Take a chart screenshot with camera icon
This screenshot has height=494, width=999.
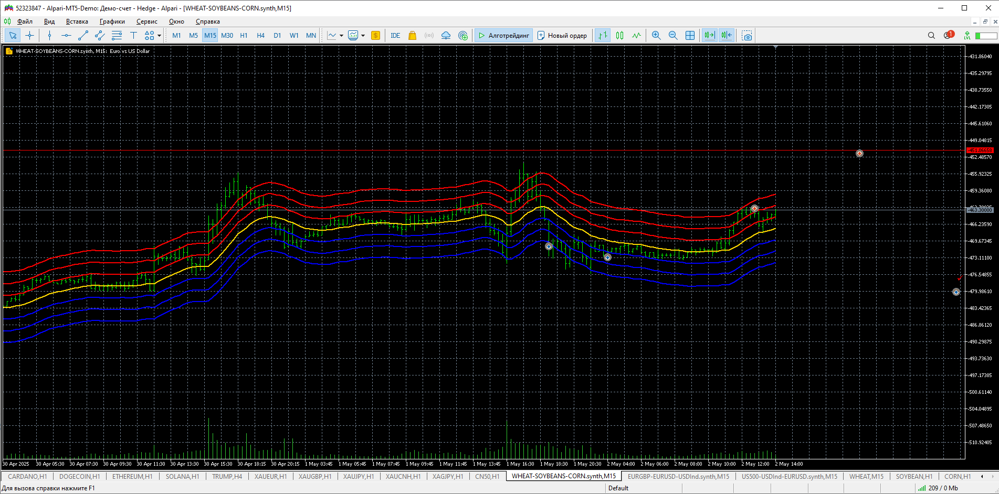pos(746,36)
